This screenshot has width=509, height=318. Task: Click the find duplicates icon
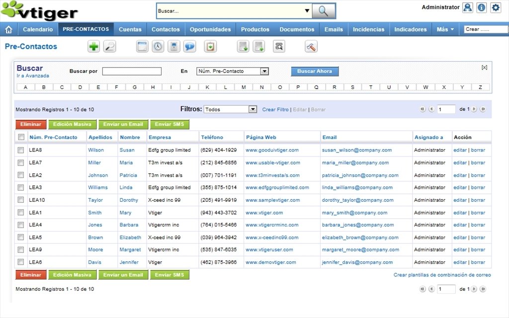[279, 46]
